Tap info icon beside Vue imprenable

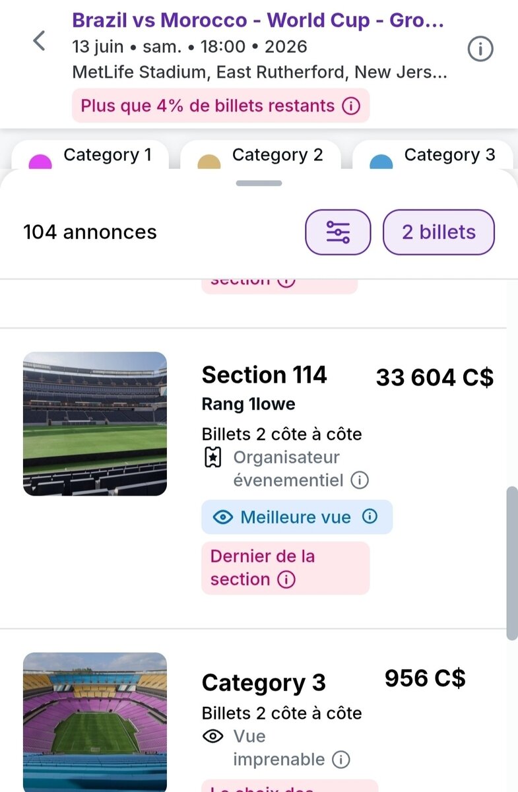[x=340, y=760]
